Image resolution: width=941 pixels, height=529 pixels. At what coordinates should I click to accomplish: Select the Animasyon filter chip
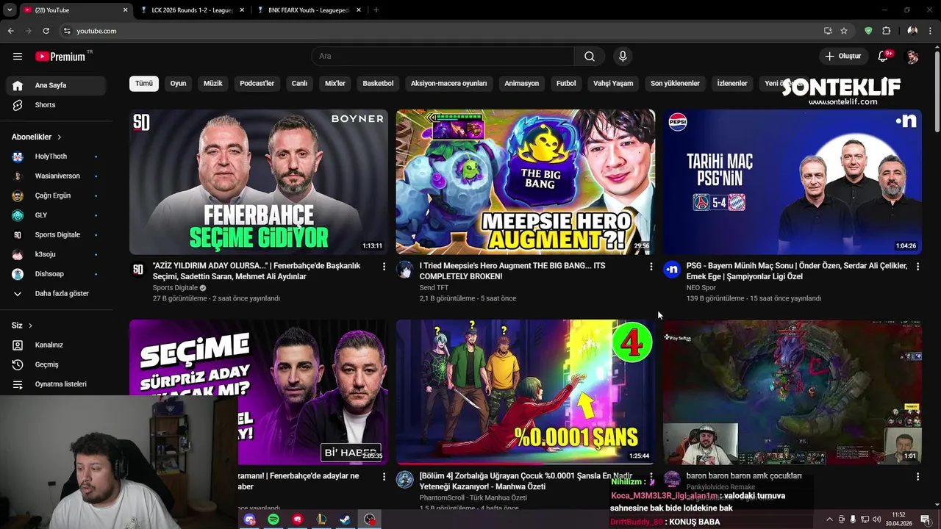tap(521, 84)
